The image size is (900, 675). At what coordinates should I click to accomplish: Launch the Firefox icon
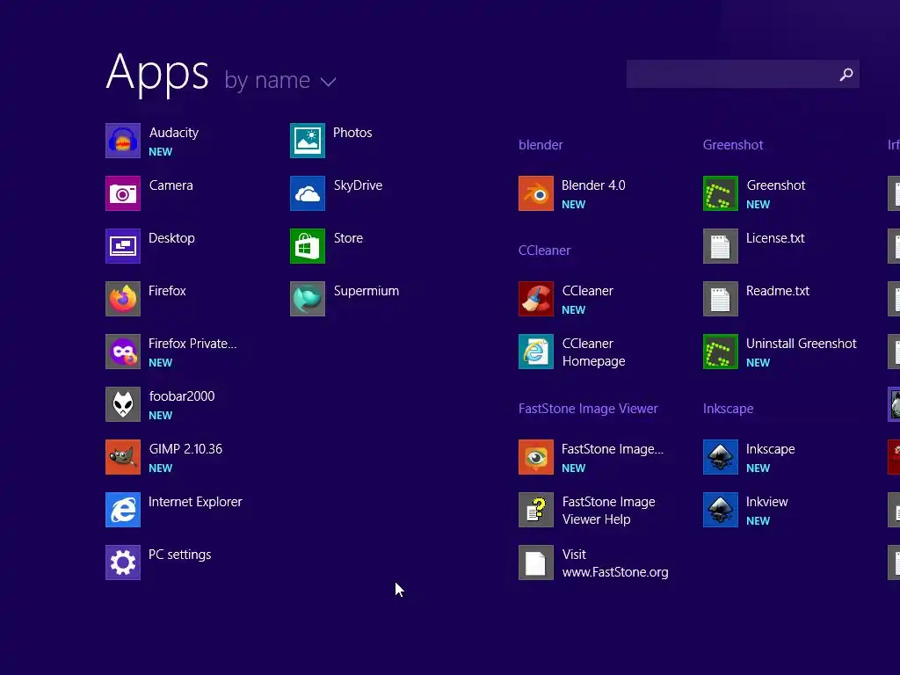[123, 299]
